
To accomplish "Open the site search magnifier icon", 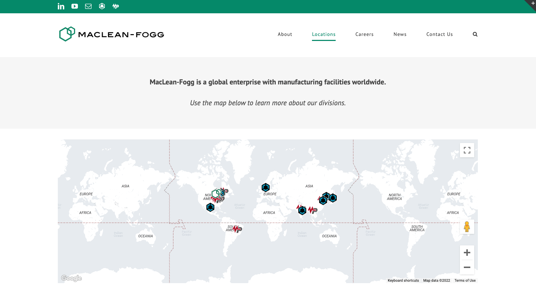I will click(475, 34).
